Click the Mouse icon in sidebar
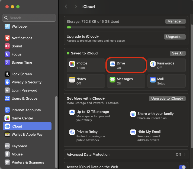193x169 pixels. [7, 154]
